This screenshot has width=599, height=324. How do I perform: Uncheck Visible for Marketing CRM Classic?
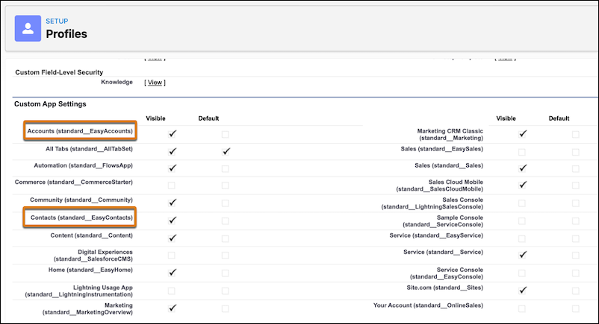[x=523, y=134]
